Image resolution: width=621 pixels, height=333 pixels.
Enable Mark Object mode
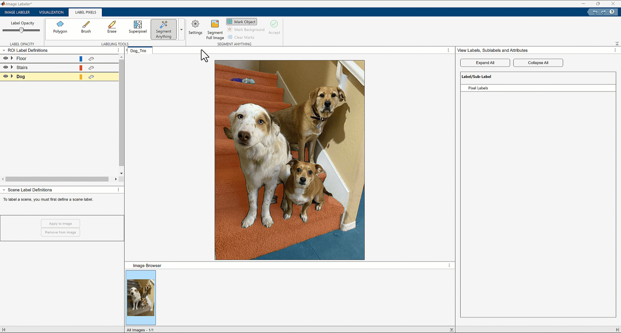242,22
